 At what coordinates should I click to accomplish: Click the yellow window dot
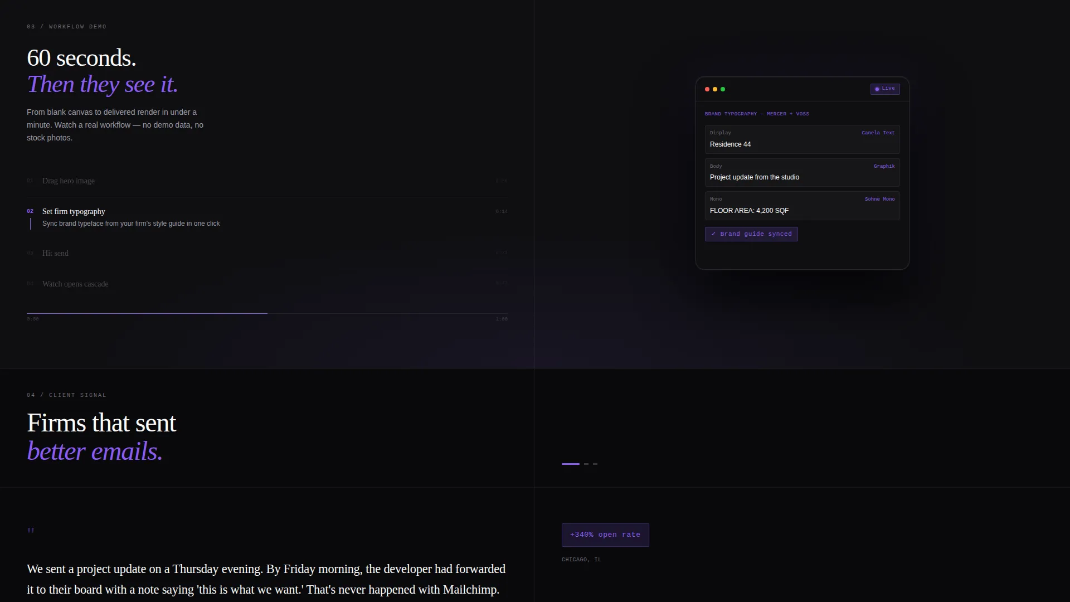[715, 89]
